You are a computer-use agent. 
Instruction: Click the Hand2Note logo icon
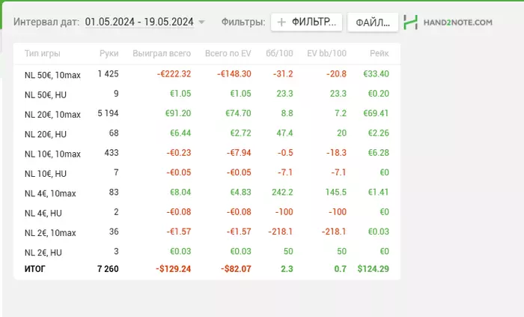409,22
